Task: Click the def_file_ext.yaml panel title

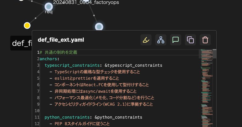Action: point(61,40)
